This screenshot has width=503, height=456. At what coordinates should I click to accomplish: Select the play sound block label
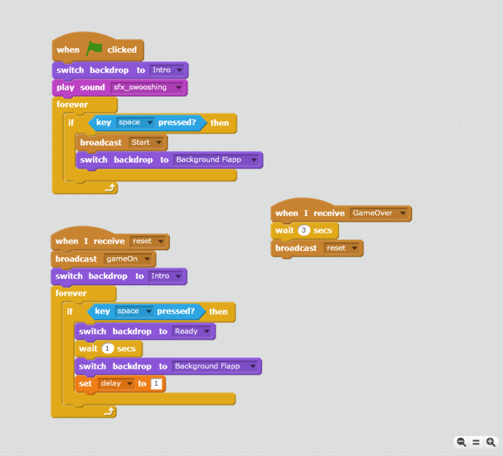click(x=80, y=87)
